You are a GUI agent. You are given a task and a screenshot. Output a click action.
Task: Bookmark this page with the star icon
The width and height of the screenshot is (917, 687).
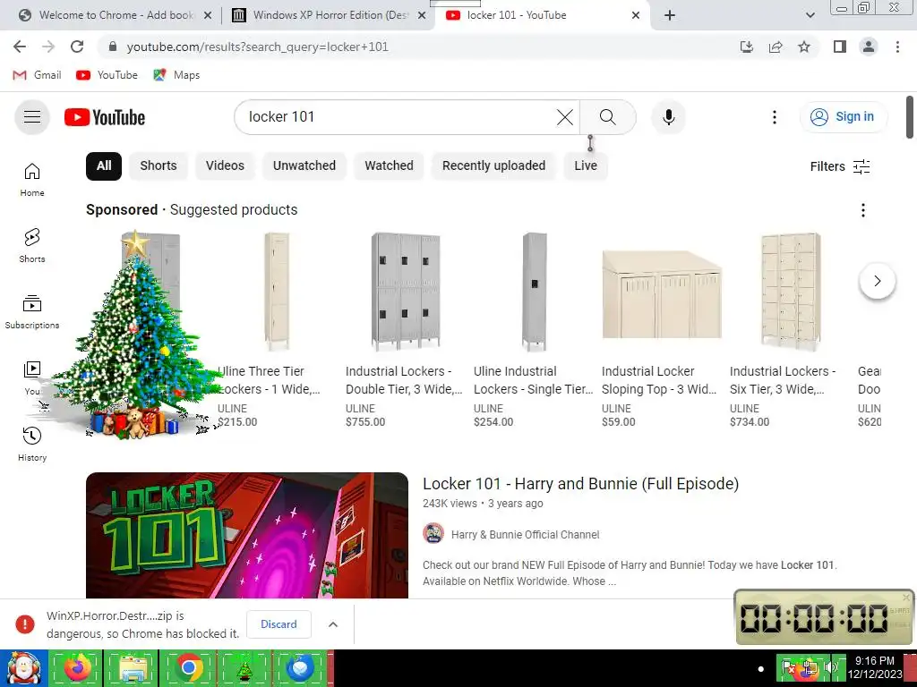click(804, 47)
